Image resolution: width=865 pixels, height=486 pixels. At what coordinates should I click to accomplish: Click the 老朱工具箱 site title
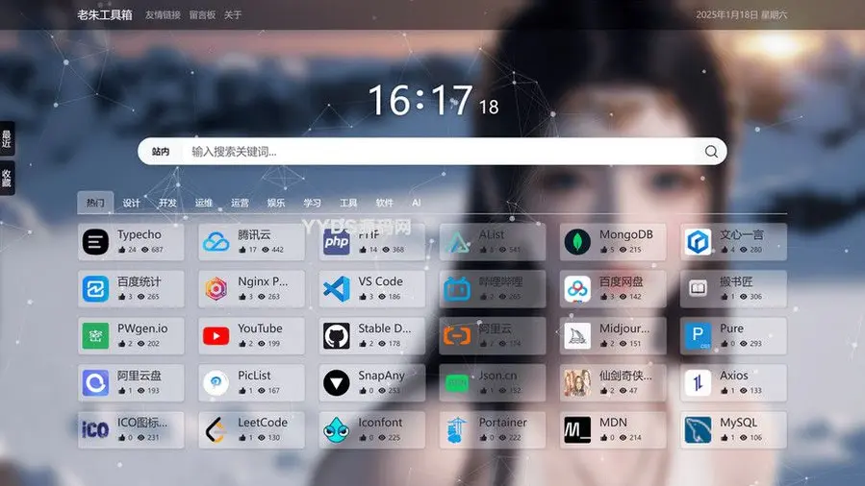105,14
